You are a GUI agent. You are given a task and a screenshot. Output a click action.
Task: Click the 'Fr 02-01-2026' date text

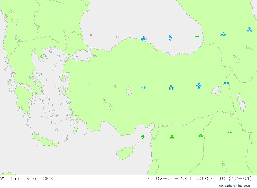[x=170, y=178]
